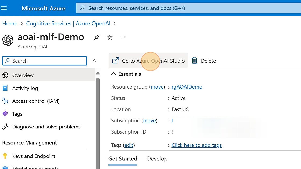Image resolution: width=301 pixels, height=169 pixels.
Task: Click the Delete button
Action: 204,61
